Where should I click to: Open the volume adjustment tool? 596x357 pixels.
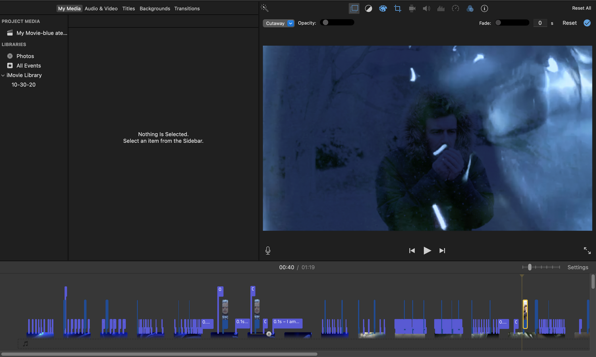(x=426, y=8)
